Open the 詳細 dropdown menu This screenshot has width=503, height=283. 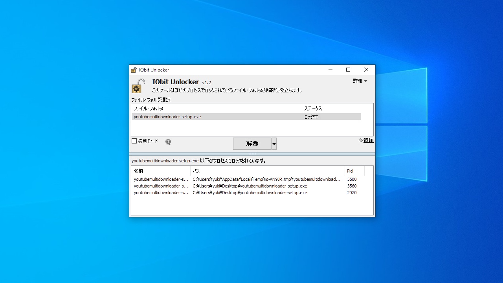click(x=360, y=81)
